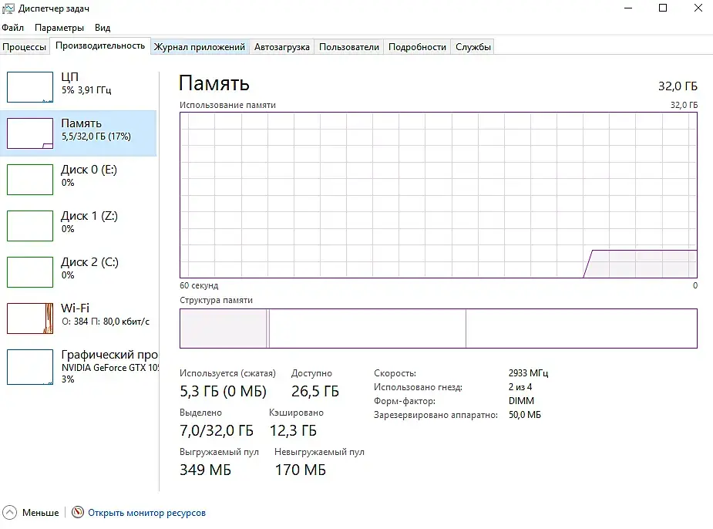Click the 'Зарезервировано аппаратно:' label
This screenshot has width=713, height=529.
coord(436,415)
